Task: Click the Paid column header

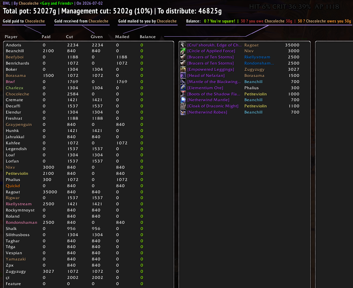Action: 46,37
